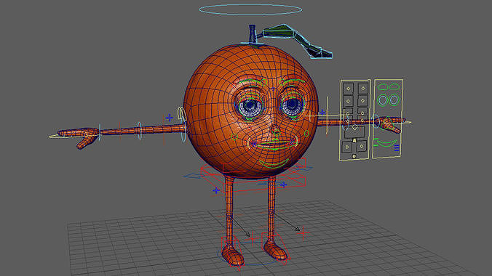Select blue cross marker near character's right shoulder

pos(170,118)
